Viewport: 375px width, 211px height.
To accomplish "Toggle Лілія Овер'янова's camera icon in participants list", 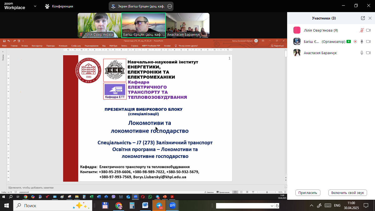I will point(368,30).
